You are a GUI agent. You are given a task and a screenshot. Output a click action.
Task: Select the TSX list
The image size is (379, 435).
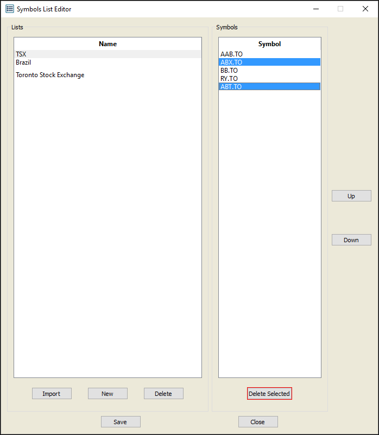[21, 54]
